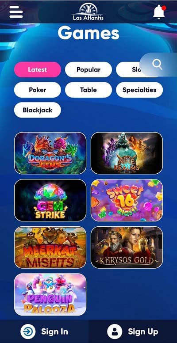Click the Sign Up user icon
This screenshot has width=177, height=343.
115,332
